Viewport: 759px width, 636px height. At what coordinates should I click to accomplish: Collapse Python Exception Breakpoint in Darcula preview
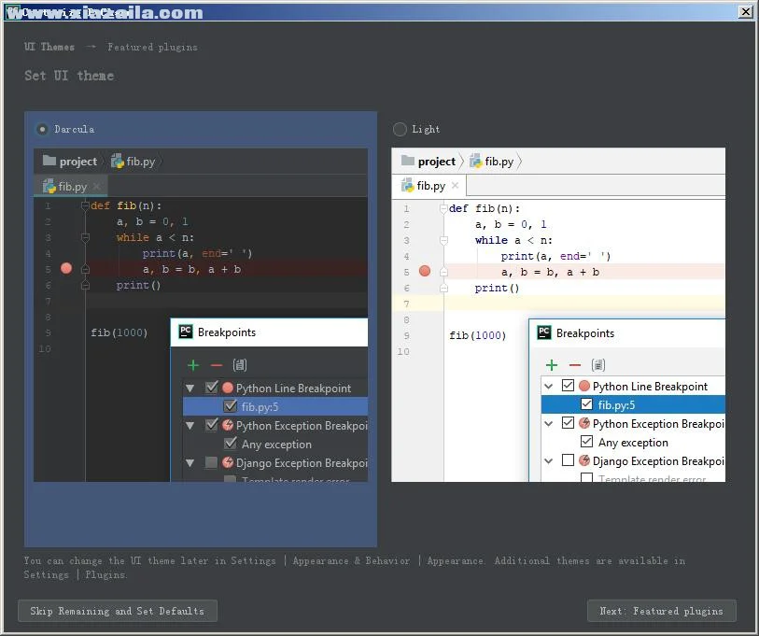[190, 425]
